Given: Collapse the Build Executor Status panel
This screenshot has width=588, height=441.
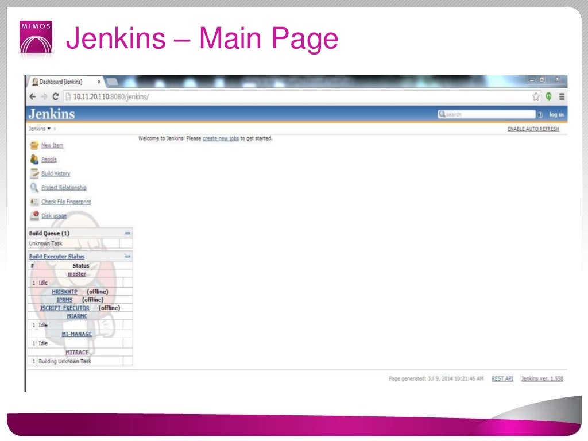Looking at the screenshot, I should [x=127, y=257].
